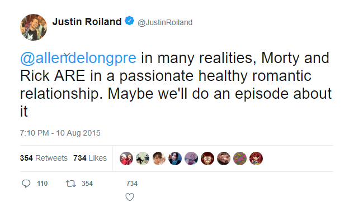Open the @allendelongpre mention

(x=78, y=58)
